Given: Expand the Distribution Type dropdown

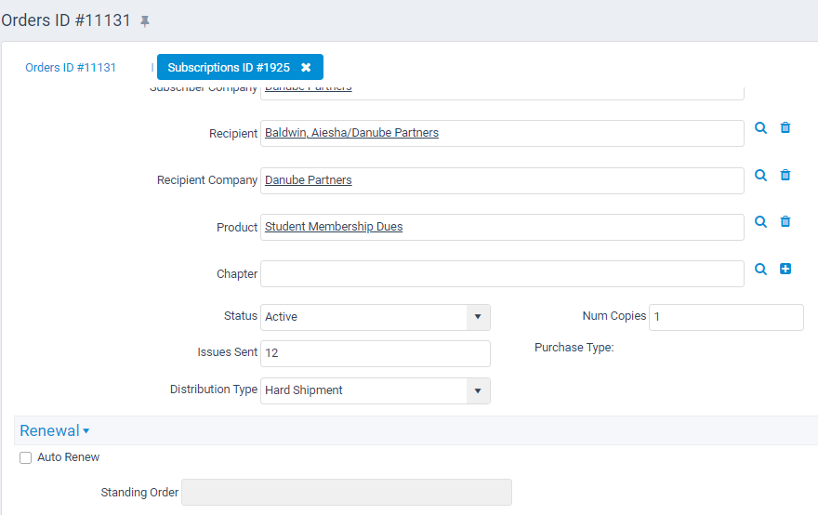Looking at the screenshot, I should (477, 390).
